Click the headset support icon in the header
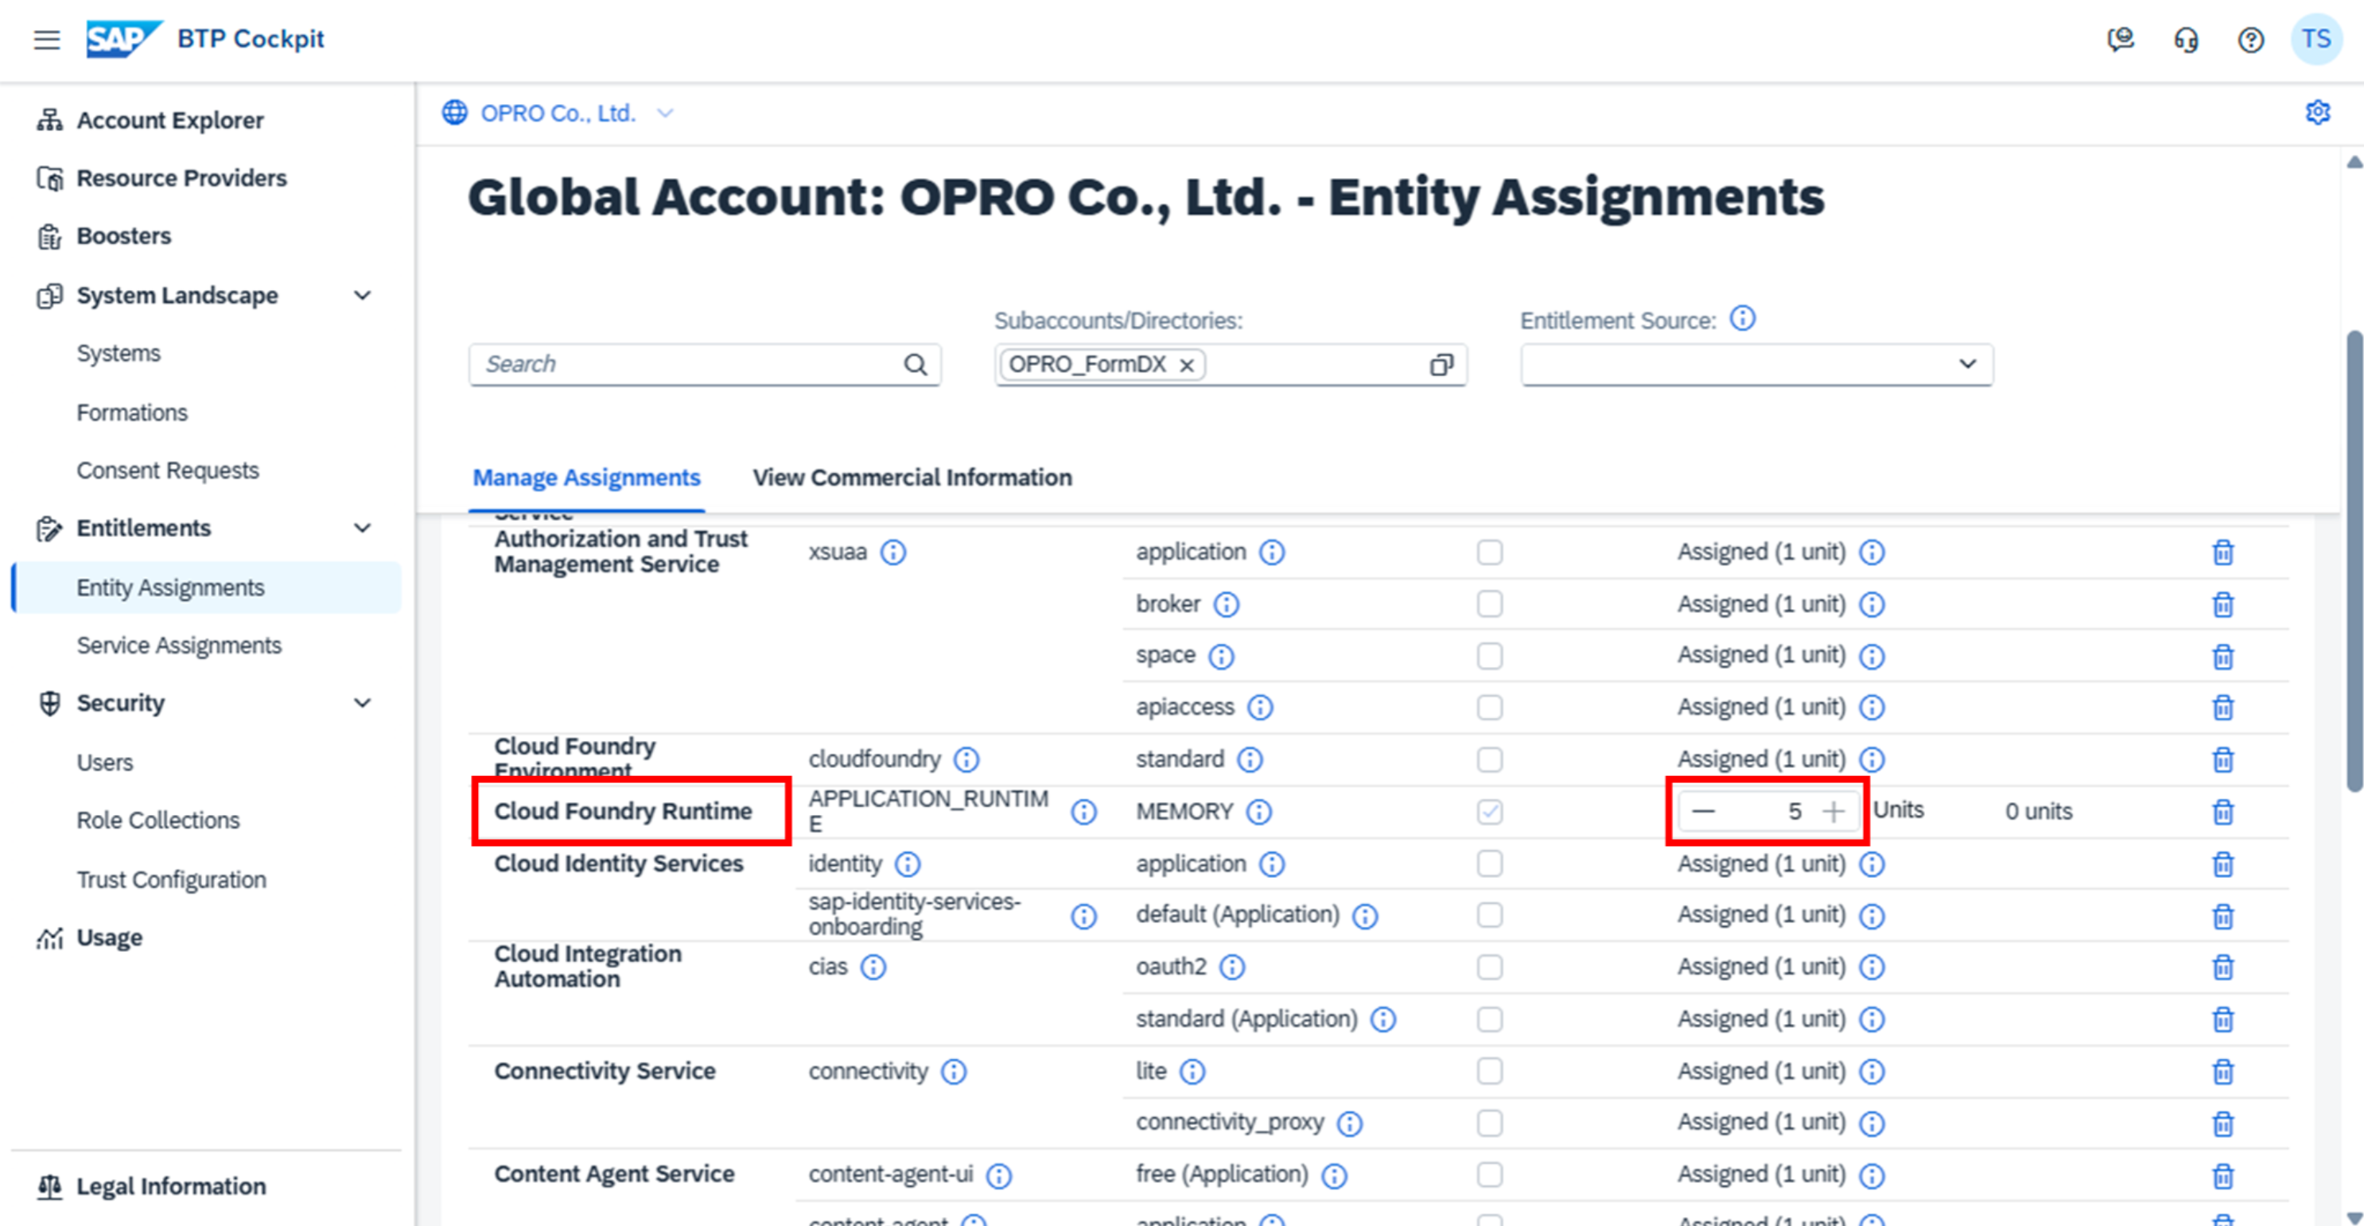2364x1226 pixels. (2186, 40)
